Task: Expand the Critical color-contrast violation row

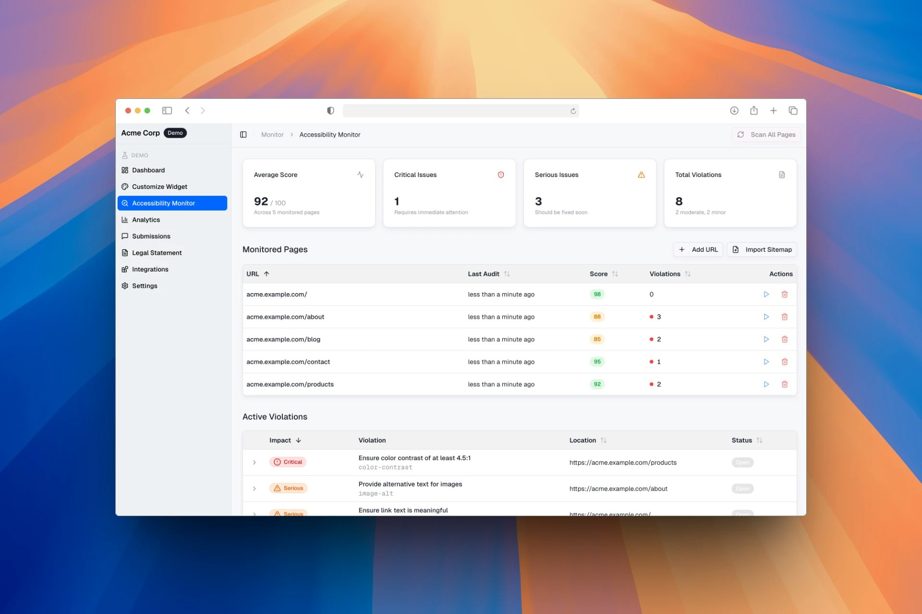Action: pos(254,462)
